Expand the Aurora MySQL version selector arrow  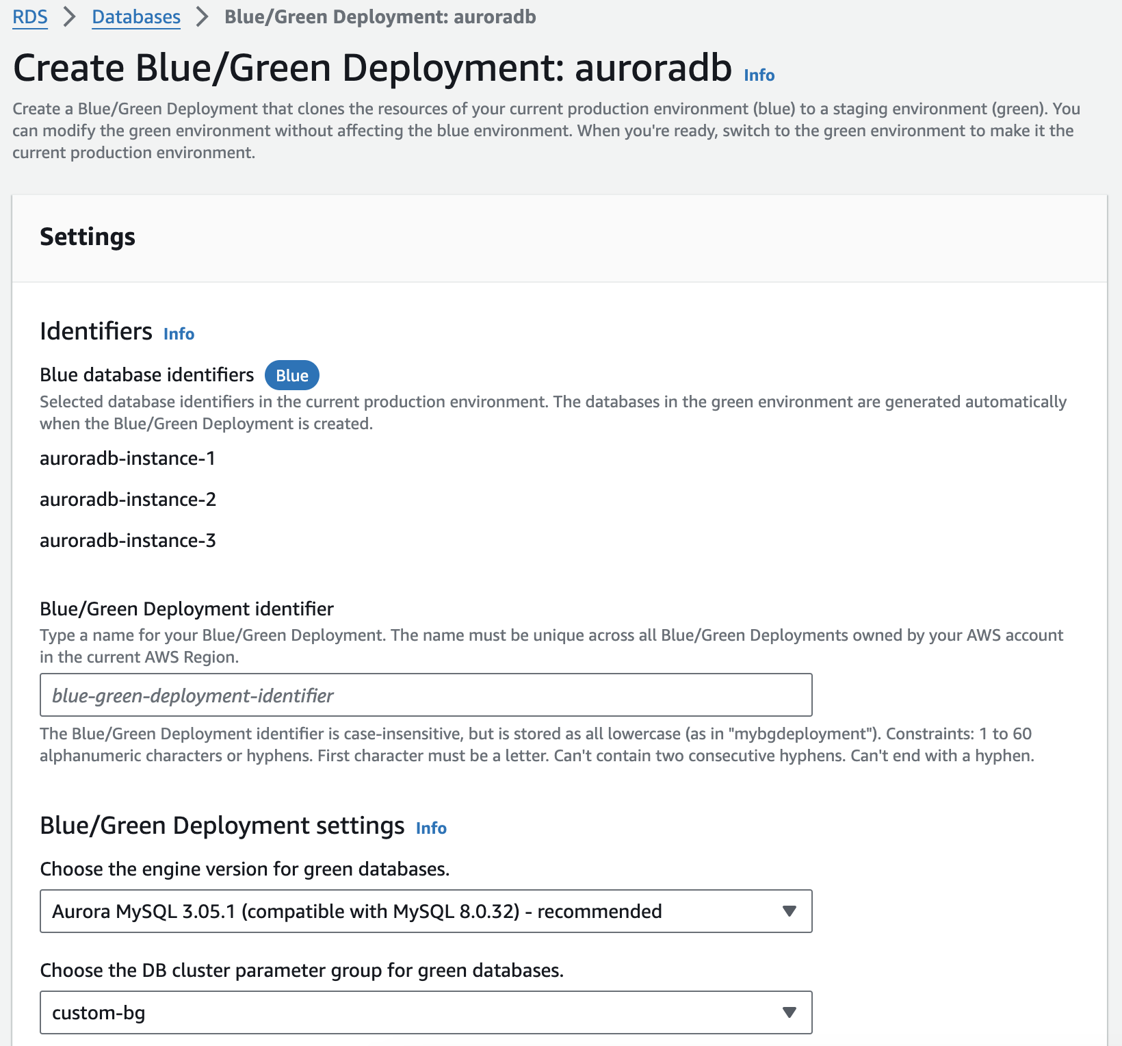click(x=788, y=911)
